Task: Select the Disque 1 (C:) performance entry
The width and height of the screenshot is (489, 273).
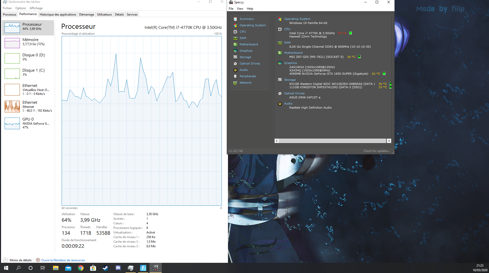Action: 28,74
